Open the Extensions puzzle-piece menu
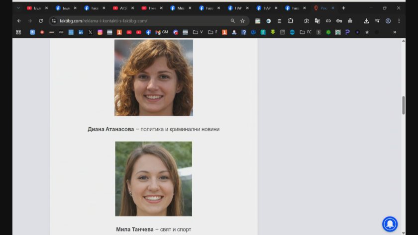The width and height of the screenshot is (418, 235). coord(291,21)
